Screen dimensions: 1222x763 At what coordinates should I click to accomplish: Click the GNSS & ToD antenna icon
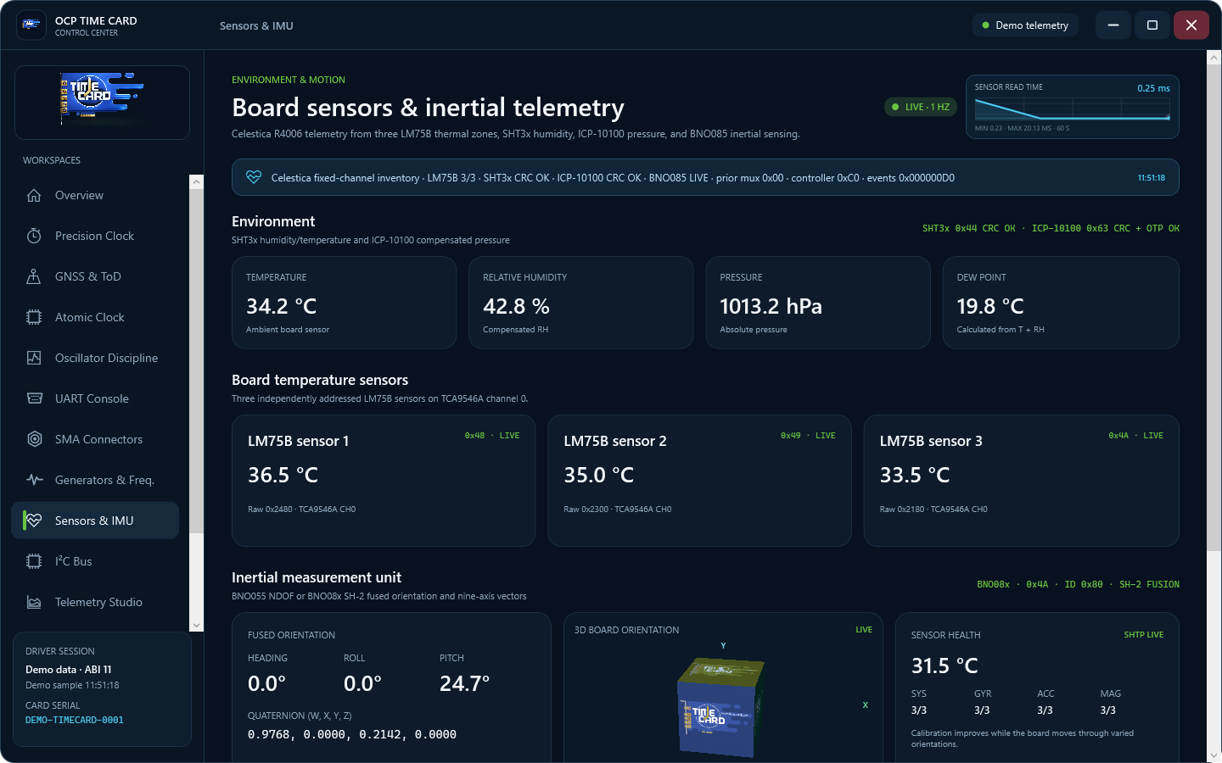click(34, 276)
